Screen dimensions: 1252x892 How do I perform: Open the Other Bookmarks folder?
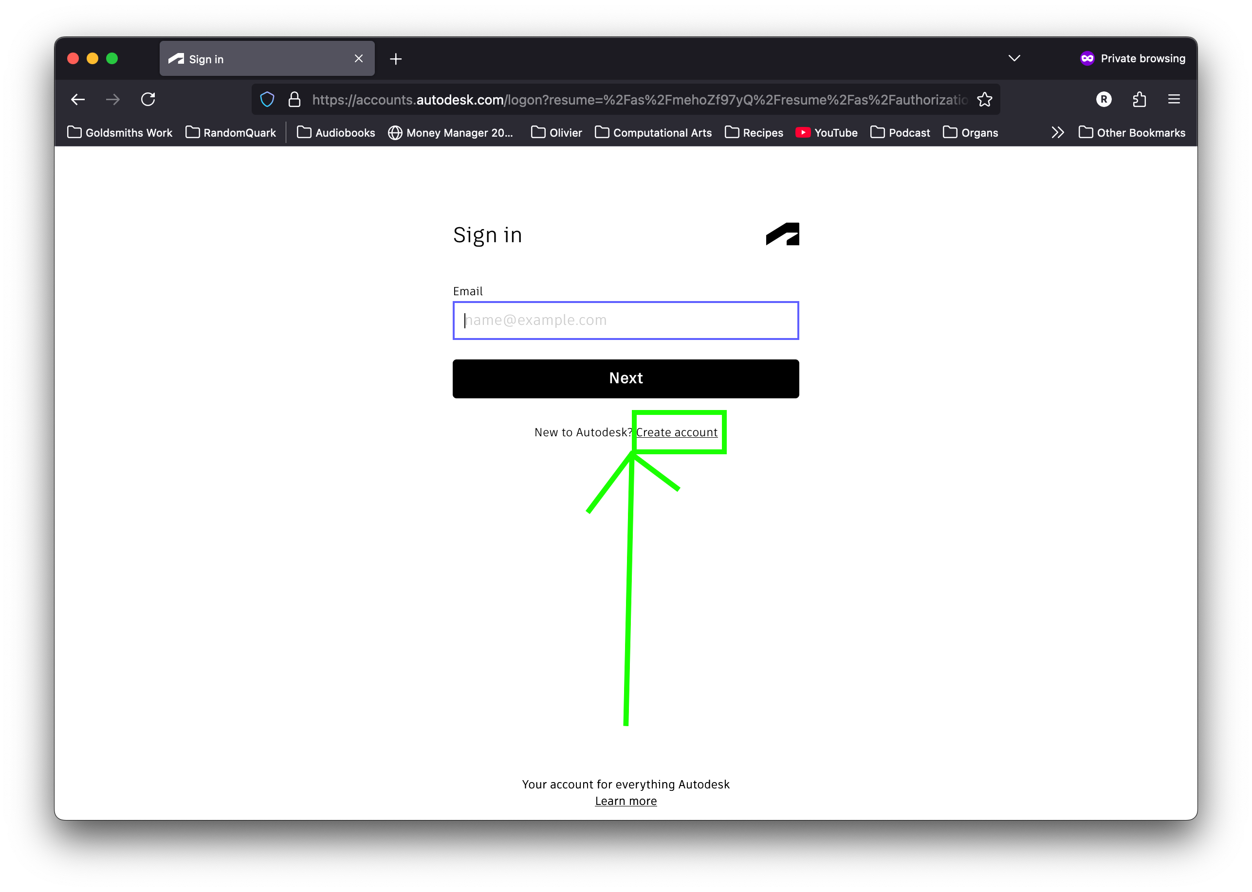(1132, 132)
